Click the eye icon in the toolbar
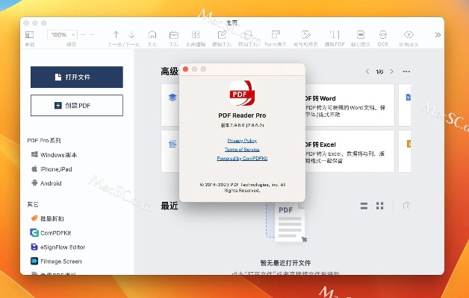469x298 pixels. coord(409,34)
